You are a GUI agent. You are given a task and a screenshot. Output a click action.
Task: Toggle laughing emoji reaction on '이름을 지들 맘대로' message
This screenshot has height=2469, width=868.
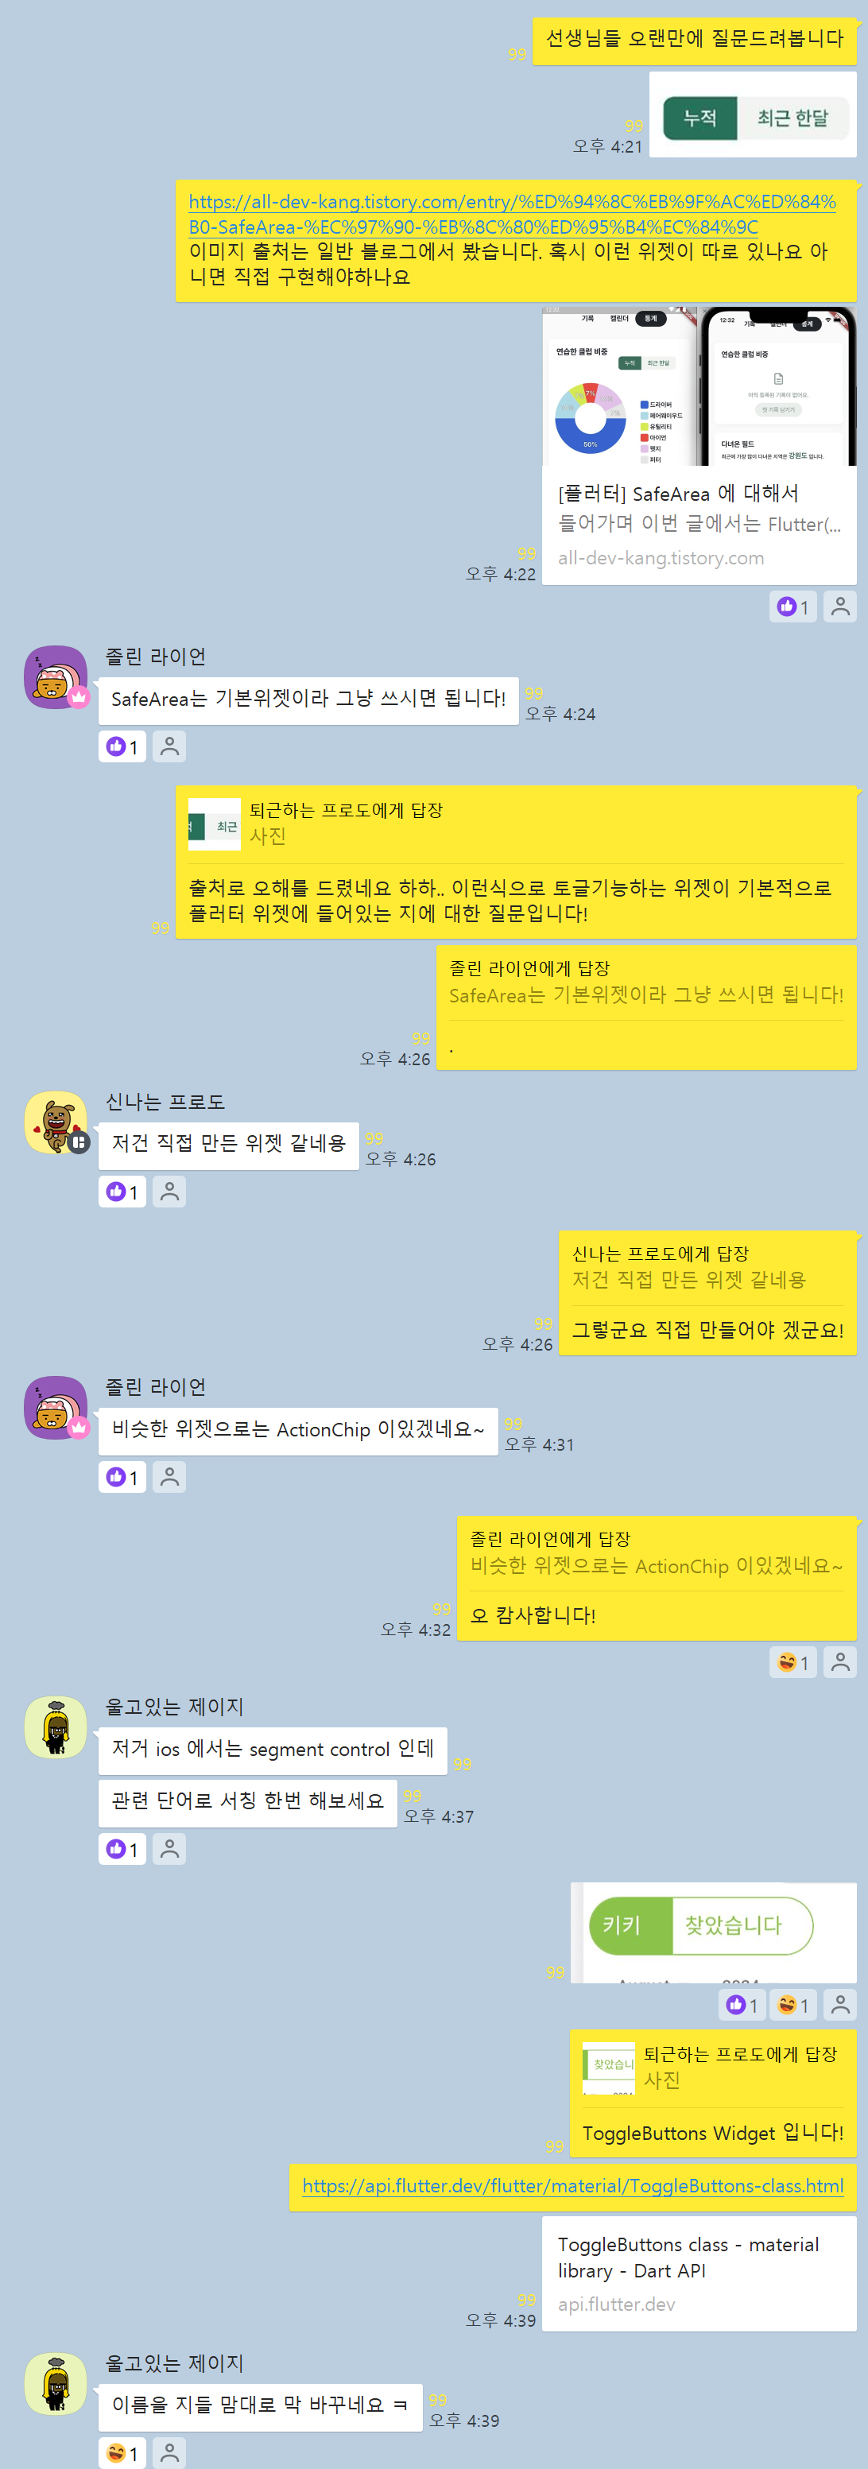122,2453
